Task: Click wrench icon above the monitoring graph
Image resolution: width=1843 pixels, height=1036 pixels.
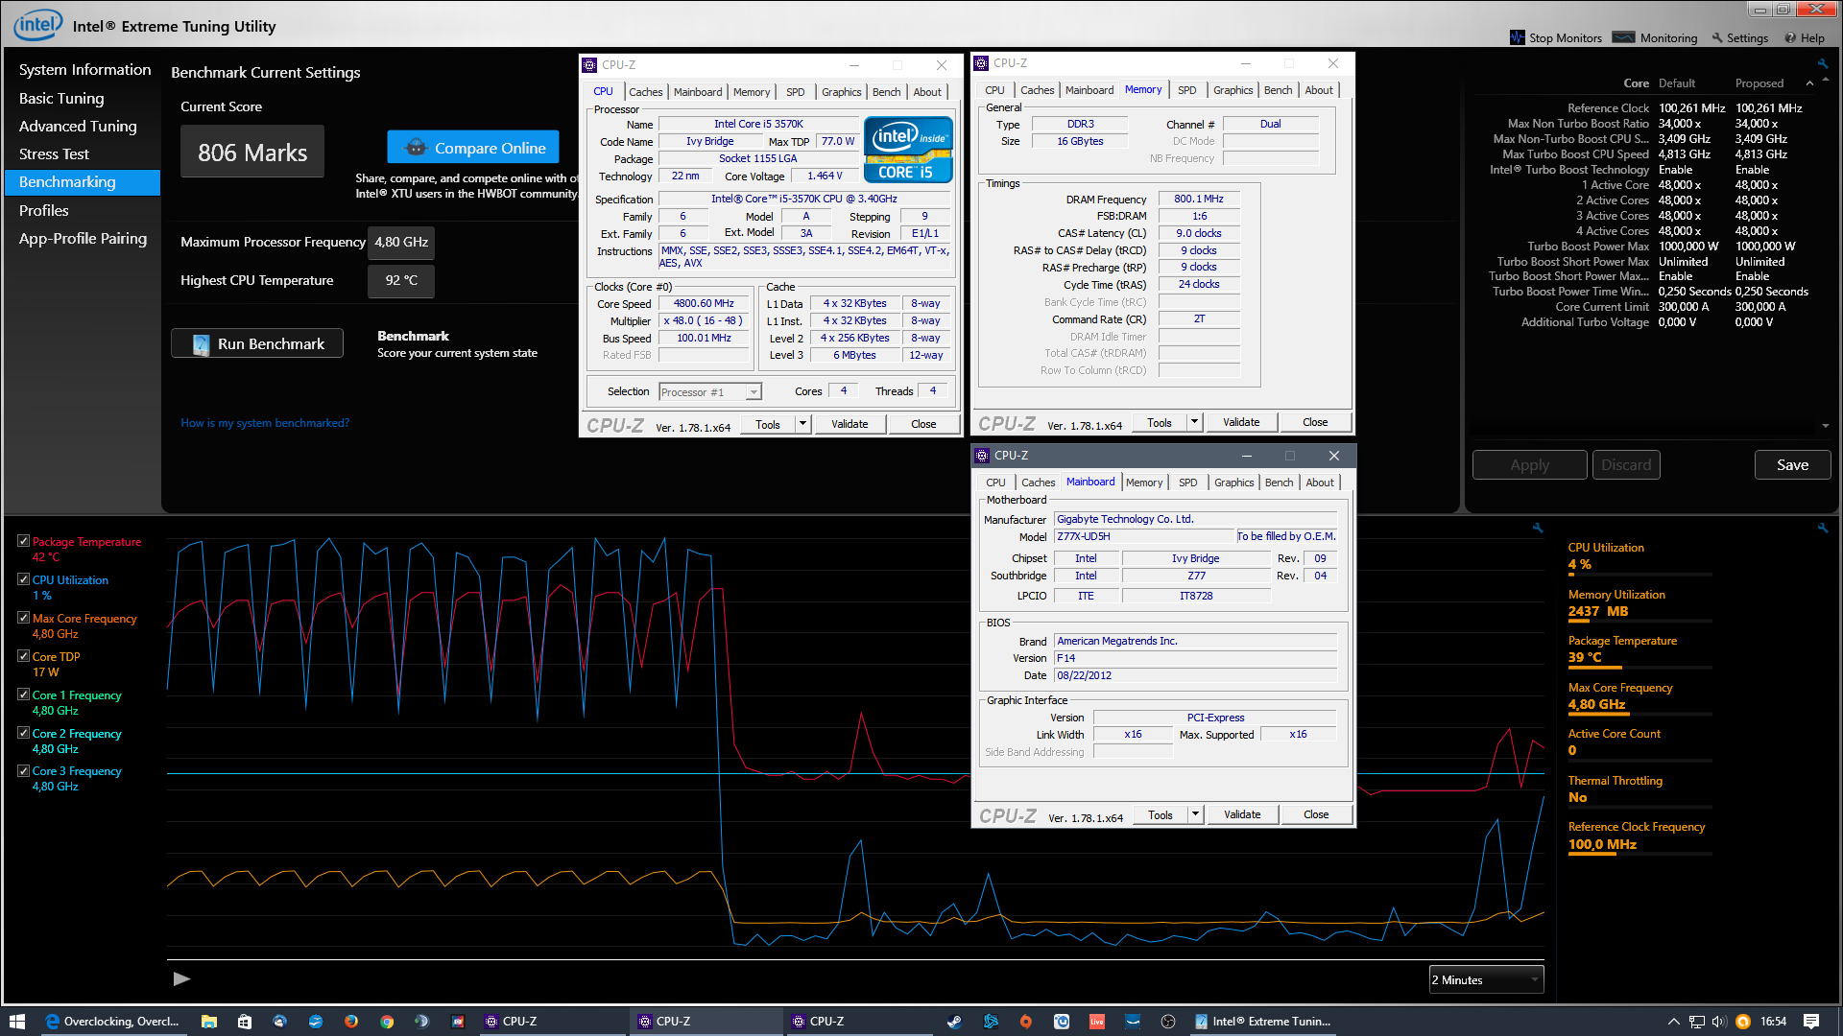Action: (1537, 528)
